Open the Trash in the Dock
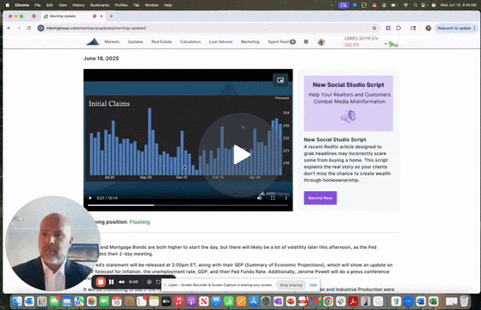The height and width of the screenshot is (310, 481). pyautogui.click(x=465, y=301)
